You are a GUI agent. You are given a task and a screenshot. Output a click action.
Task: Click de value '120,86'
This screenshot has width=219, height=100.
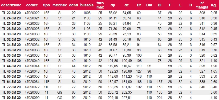[127, 71]
